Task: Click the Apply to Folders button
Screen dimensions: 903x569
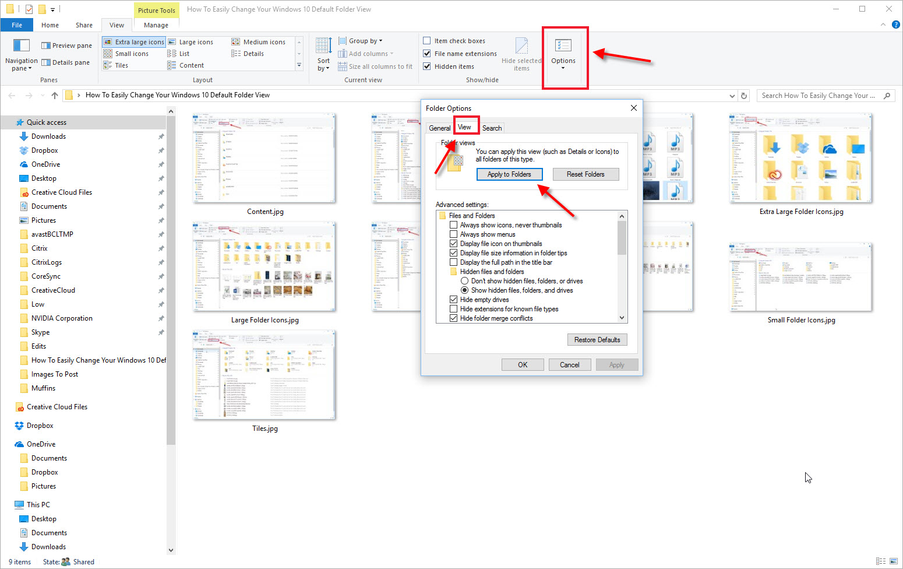Action: [509, 174]
